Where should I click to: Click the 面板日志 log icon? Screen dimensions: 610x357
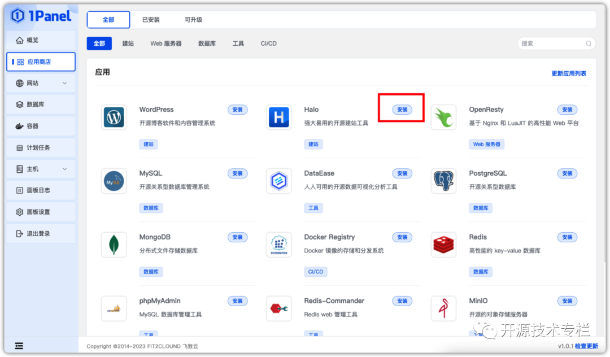click(x=19, y=190)
